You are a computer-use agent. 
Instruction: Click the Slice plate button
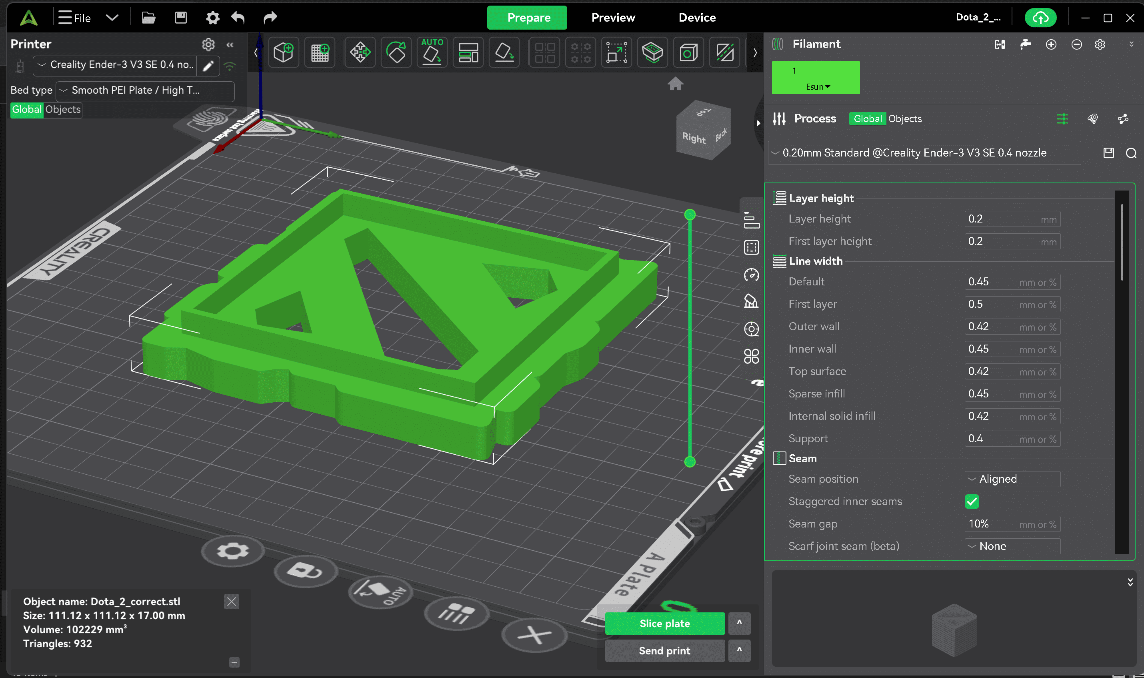[665, 623]
